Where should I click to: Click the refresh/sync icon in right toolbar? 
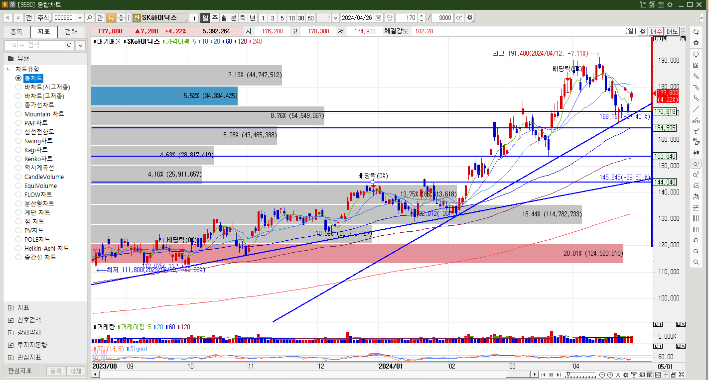(696, 31)
